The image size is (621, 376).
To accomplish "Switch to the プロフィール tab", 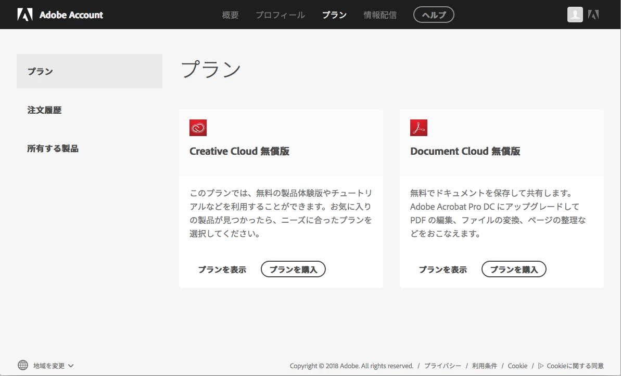I will point(280,15).
